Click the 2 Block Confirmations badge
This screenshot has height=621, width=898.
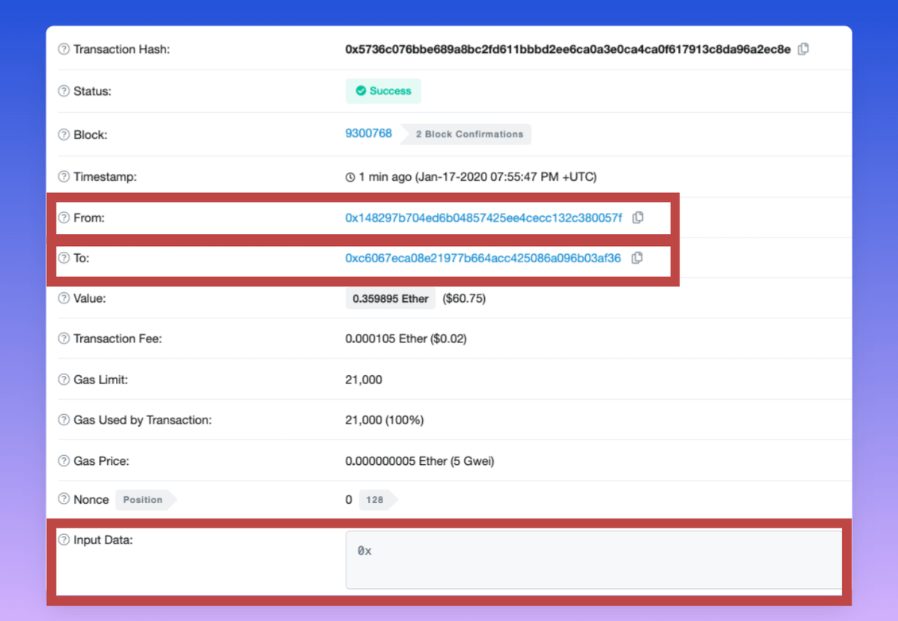[x=468, y=135]
